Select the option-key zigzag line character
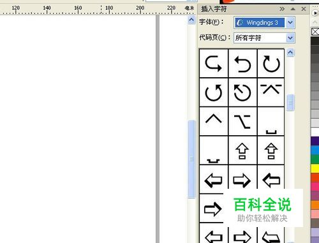 pyautogui.click(x=242, y=121)
